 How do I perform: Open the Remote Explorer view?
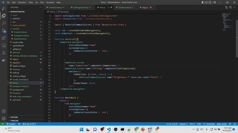click(4, 45)
